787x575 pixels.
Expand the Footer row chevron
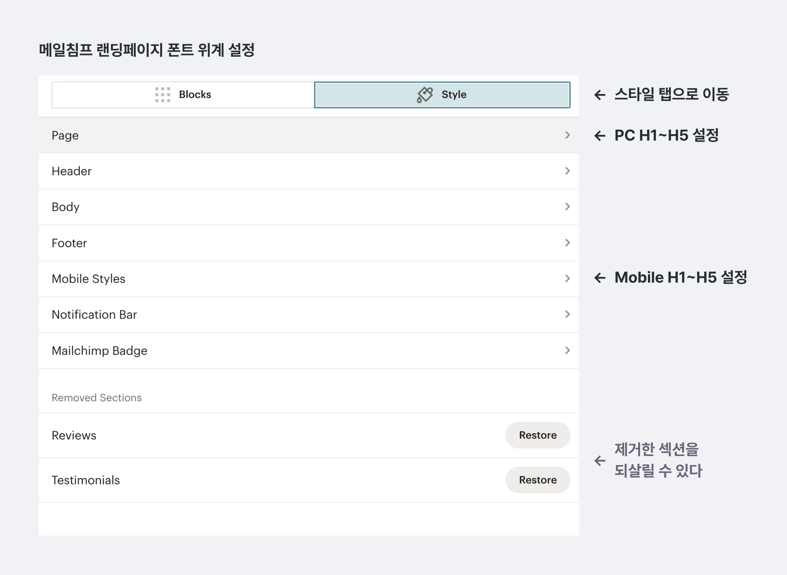567,243
